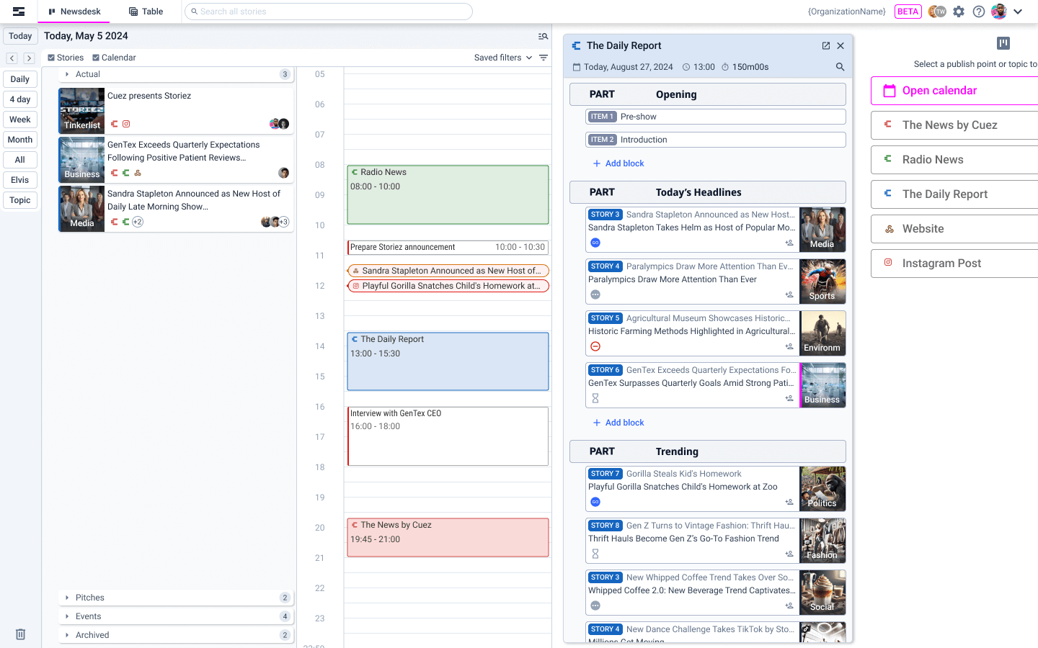This screenshot has height=648, width=1038.
Task: Click status icon of Whipped Coffee story
Action: 595,606
